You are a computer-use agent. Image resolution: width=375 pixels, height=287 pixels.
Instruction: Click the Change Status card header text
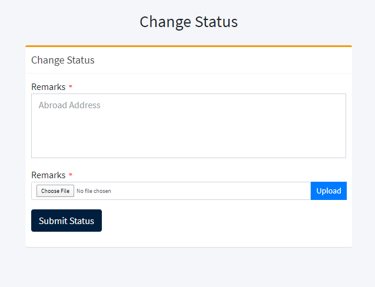point(63,60)
